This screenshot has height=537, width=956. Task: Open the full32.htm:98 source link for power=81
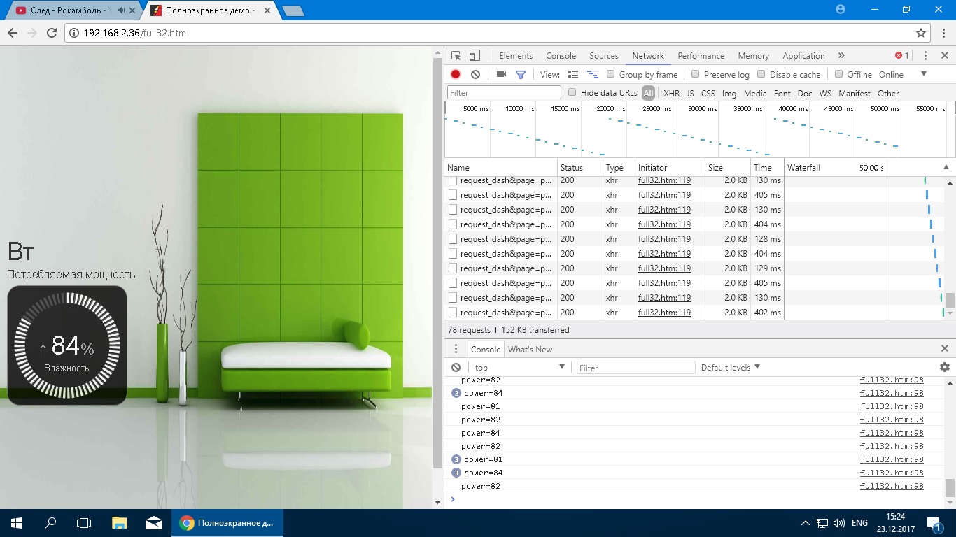point(892,406)
